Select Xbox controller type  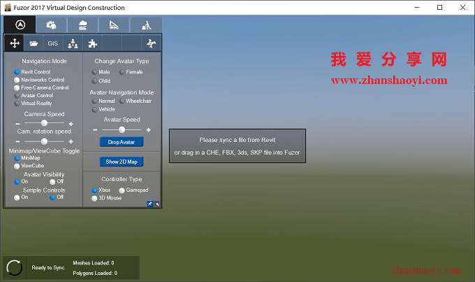(x=101, y=190)
